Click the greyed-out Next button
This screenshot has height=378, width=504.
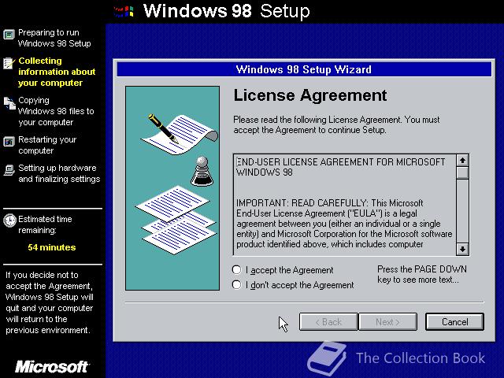[387, 322]
